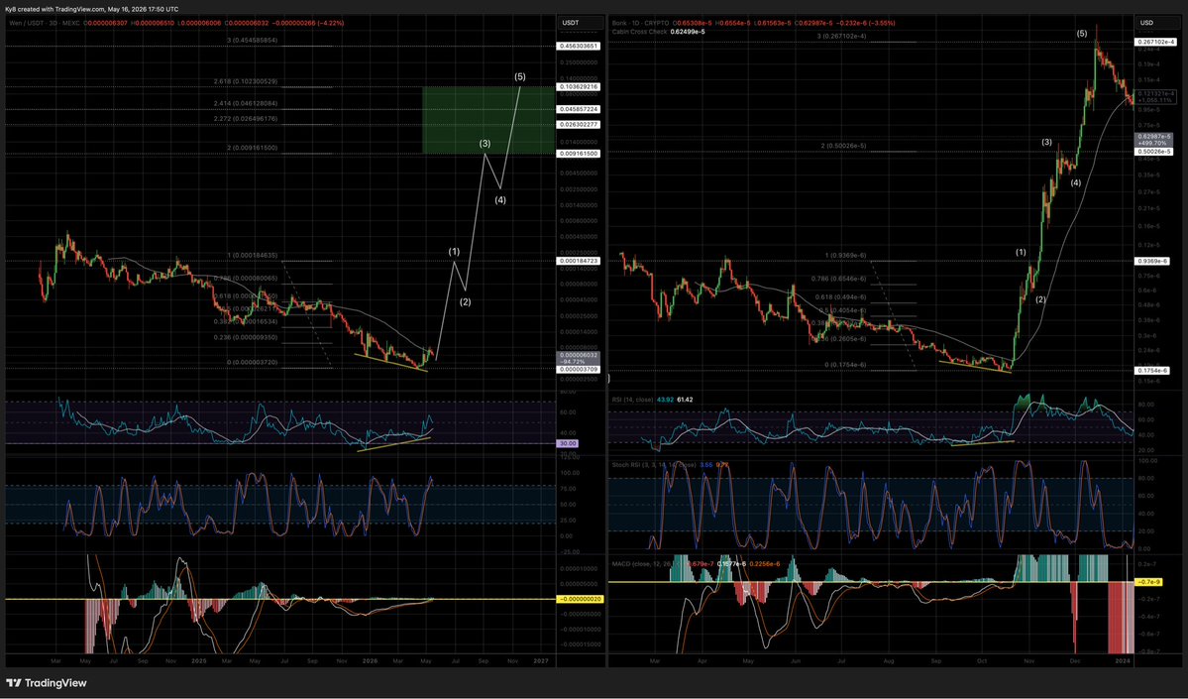This screenshot has width=1188, height=699.
Task: Select wave label (5) on Bonk chart peak
Action: point(1082,34)
